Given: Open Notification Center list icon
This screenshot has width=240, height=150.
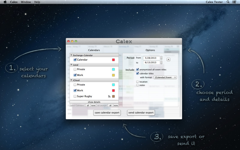Looking at the screenshot, I should click(234, 2).
